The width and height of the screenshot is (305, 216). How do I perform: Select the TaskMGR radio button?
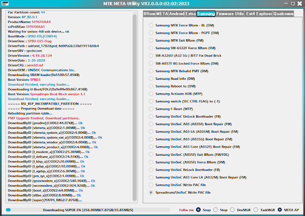[256, 210]
